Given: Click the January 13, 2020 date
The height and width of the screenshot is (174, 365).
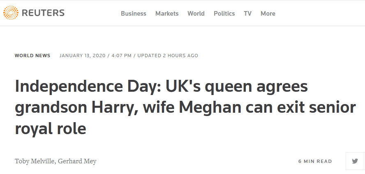Looking at the screenshot, I should tap(82, 56).
